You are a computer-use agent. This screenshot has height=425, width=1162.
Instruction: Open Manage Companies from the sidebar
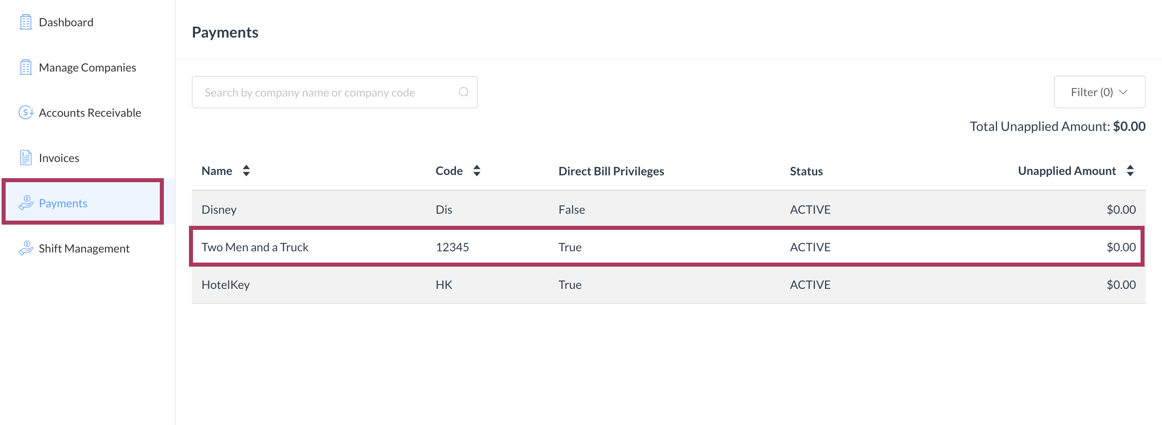87,67
